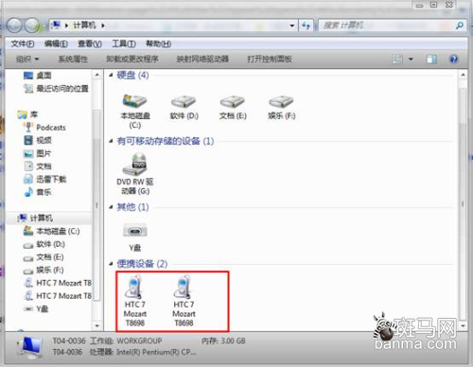Select 桌面 in the navigation pane

tap(37, 76)
